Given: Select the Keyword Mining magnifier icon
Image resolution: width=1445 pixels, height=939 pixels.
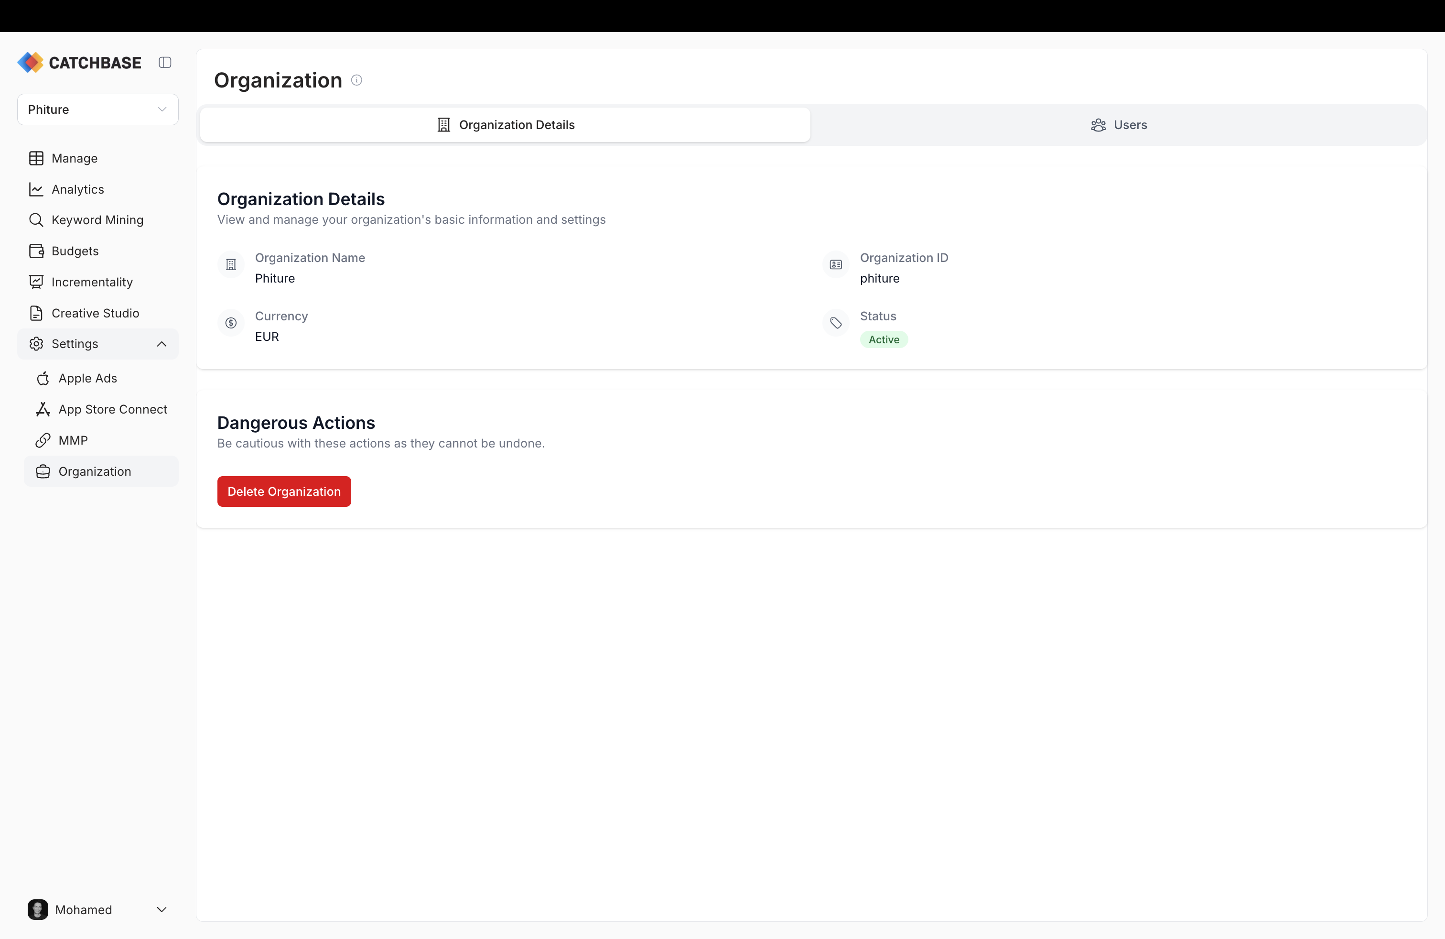Looking at the screenshot, I should pyautogui.click(x=36, y=220).
